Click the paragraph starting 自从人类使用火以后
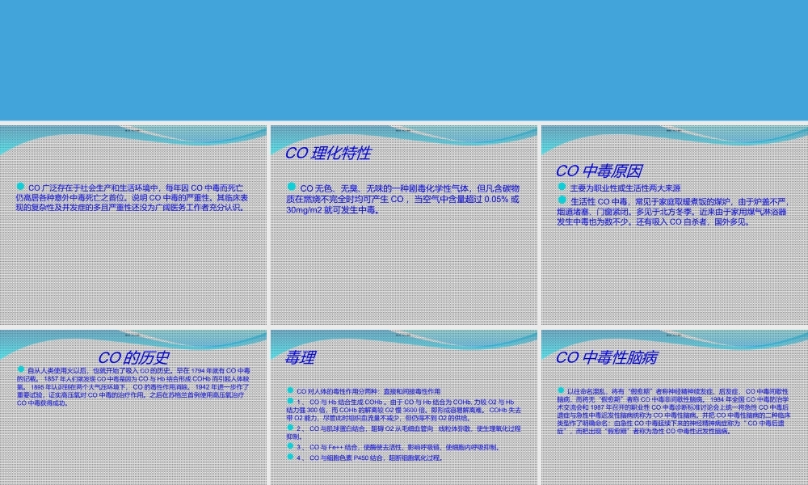808x485 pixels. point(133,386)
